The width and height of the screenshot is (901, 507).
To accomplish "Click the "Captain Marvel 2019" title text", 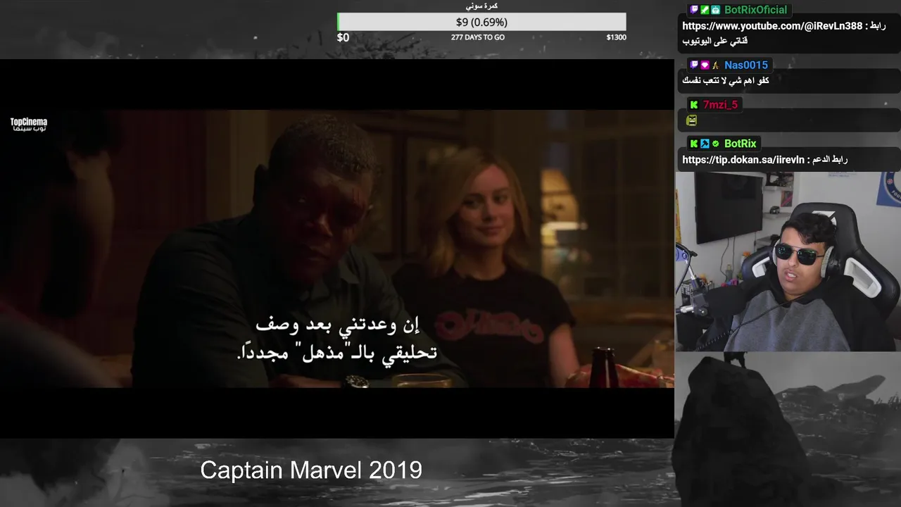I will [x=311, y=470].
